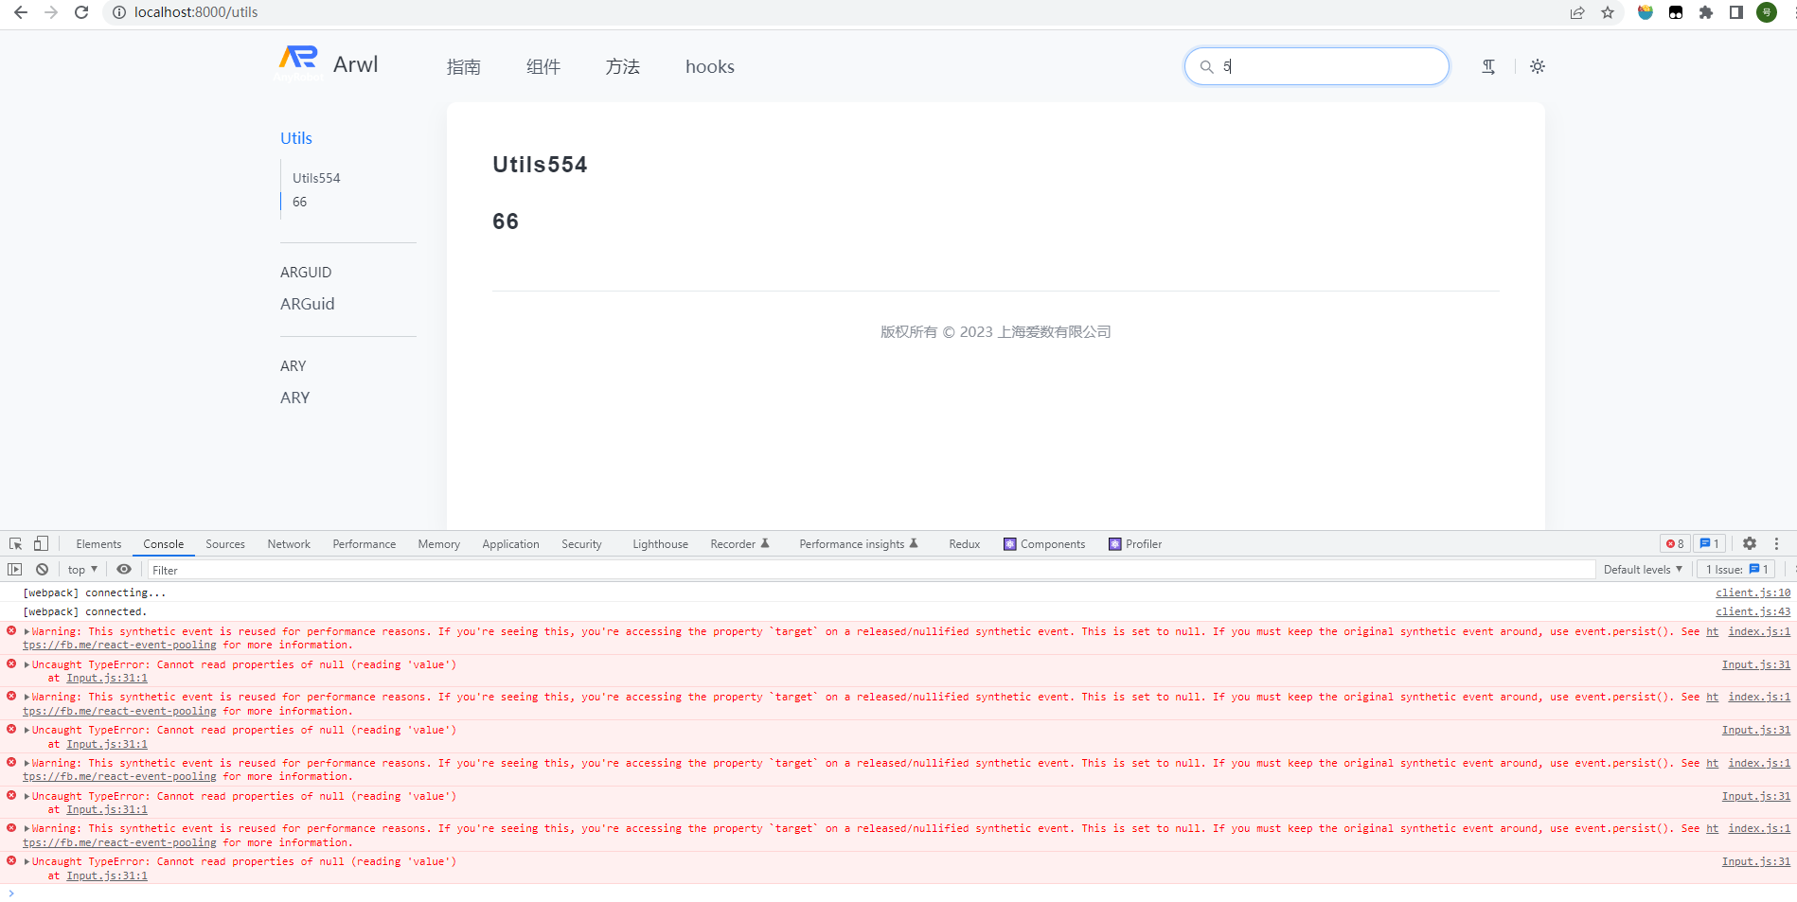Open the top frame context dropdown
The width and height of the screenshot is (1797, 902).
80,569
